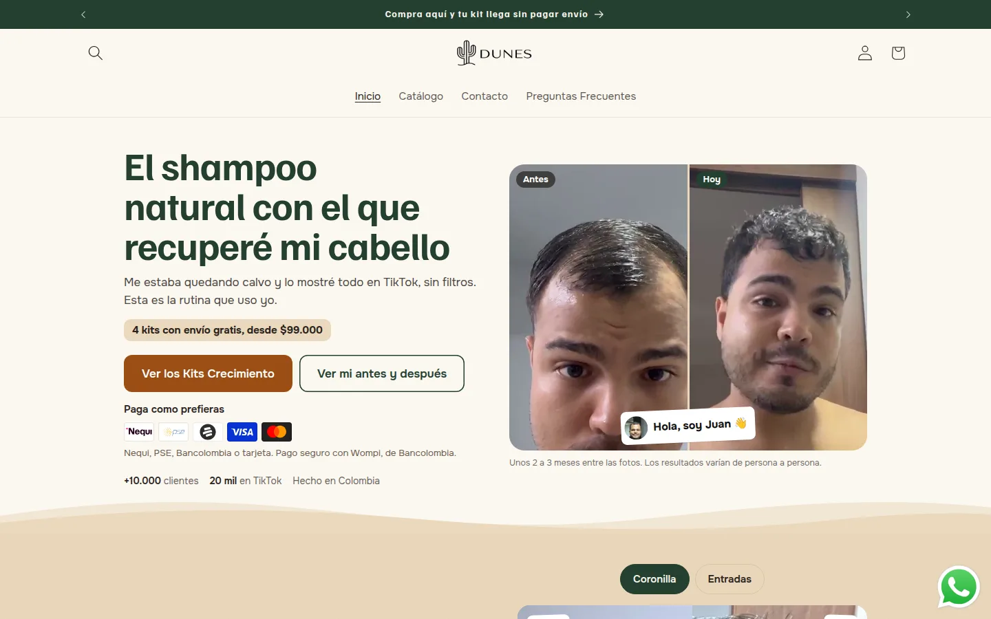Click the Hecho en Colombia text
Screen dimensions: 991x619
click(336, 481)
